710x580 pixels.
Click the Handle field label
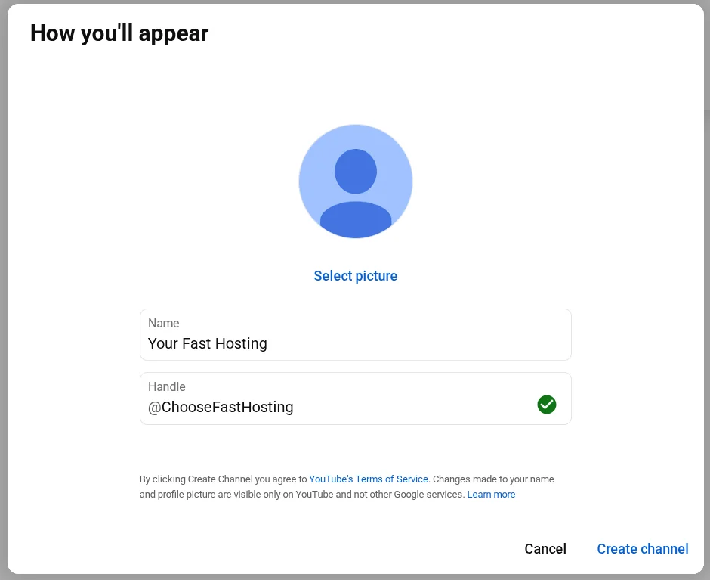[167, 386]
